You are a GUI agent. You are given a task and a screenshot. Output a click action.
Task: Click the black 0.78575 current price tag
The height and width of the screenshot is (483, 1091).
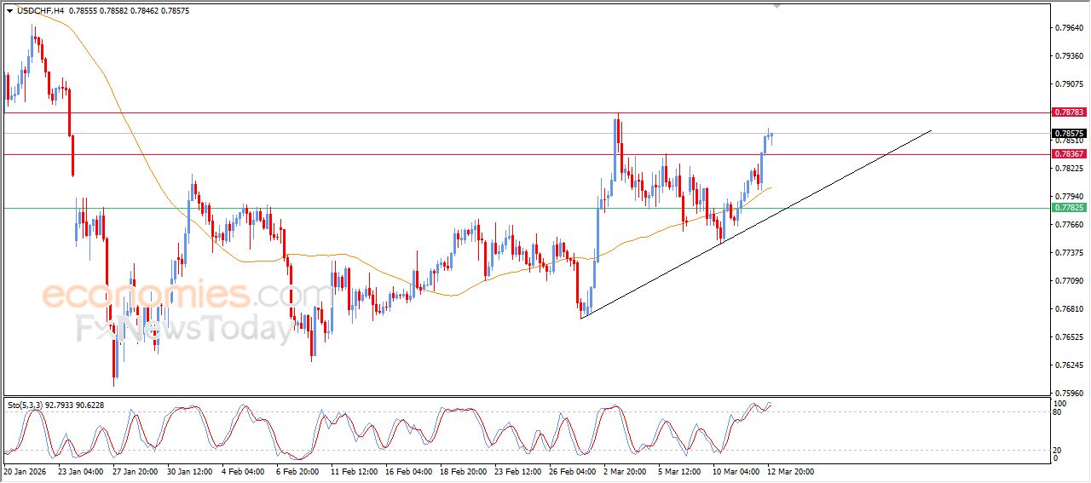[x=1068, y=134]
